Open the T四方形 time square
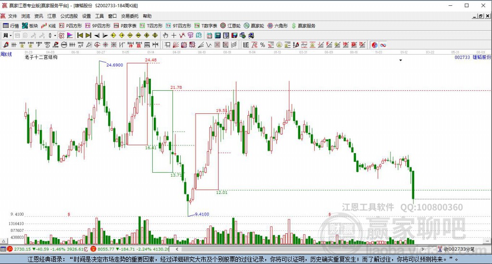The height and width of the screenshot is (264, 492). click(151, 26)
